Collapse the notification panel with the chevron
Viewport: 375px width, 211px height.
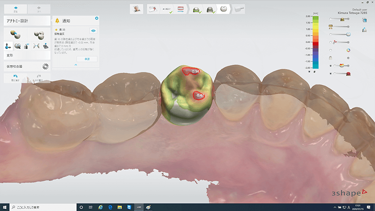click(x=76, y=65)
